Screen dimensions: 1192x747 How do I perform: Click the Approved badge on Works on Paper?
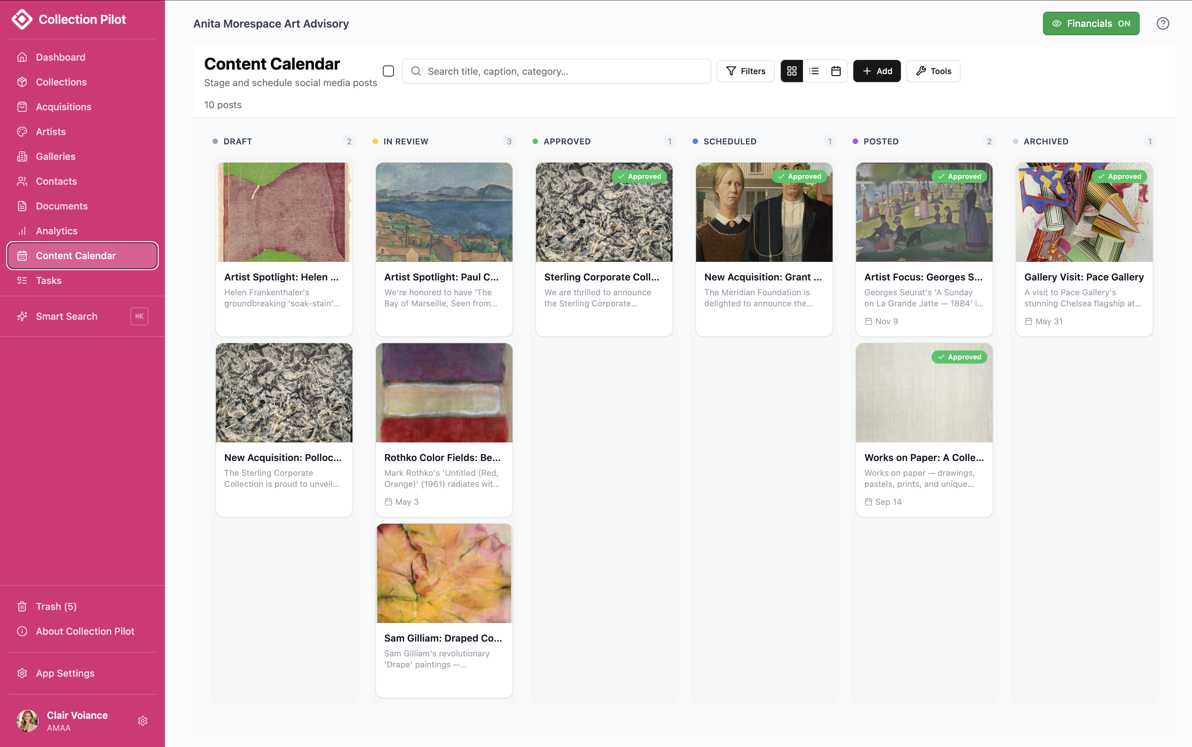pyautogui.click(x=959, y=357)
